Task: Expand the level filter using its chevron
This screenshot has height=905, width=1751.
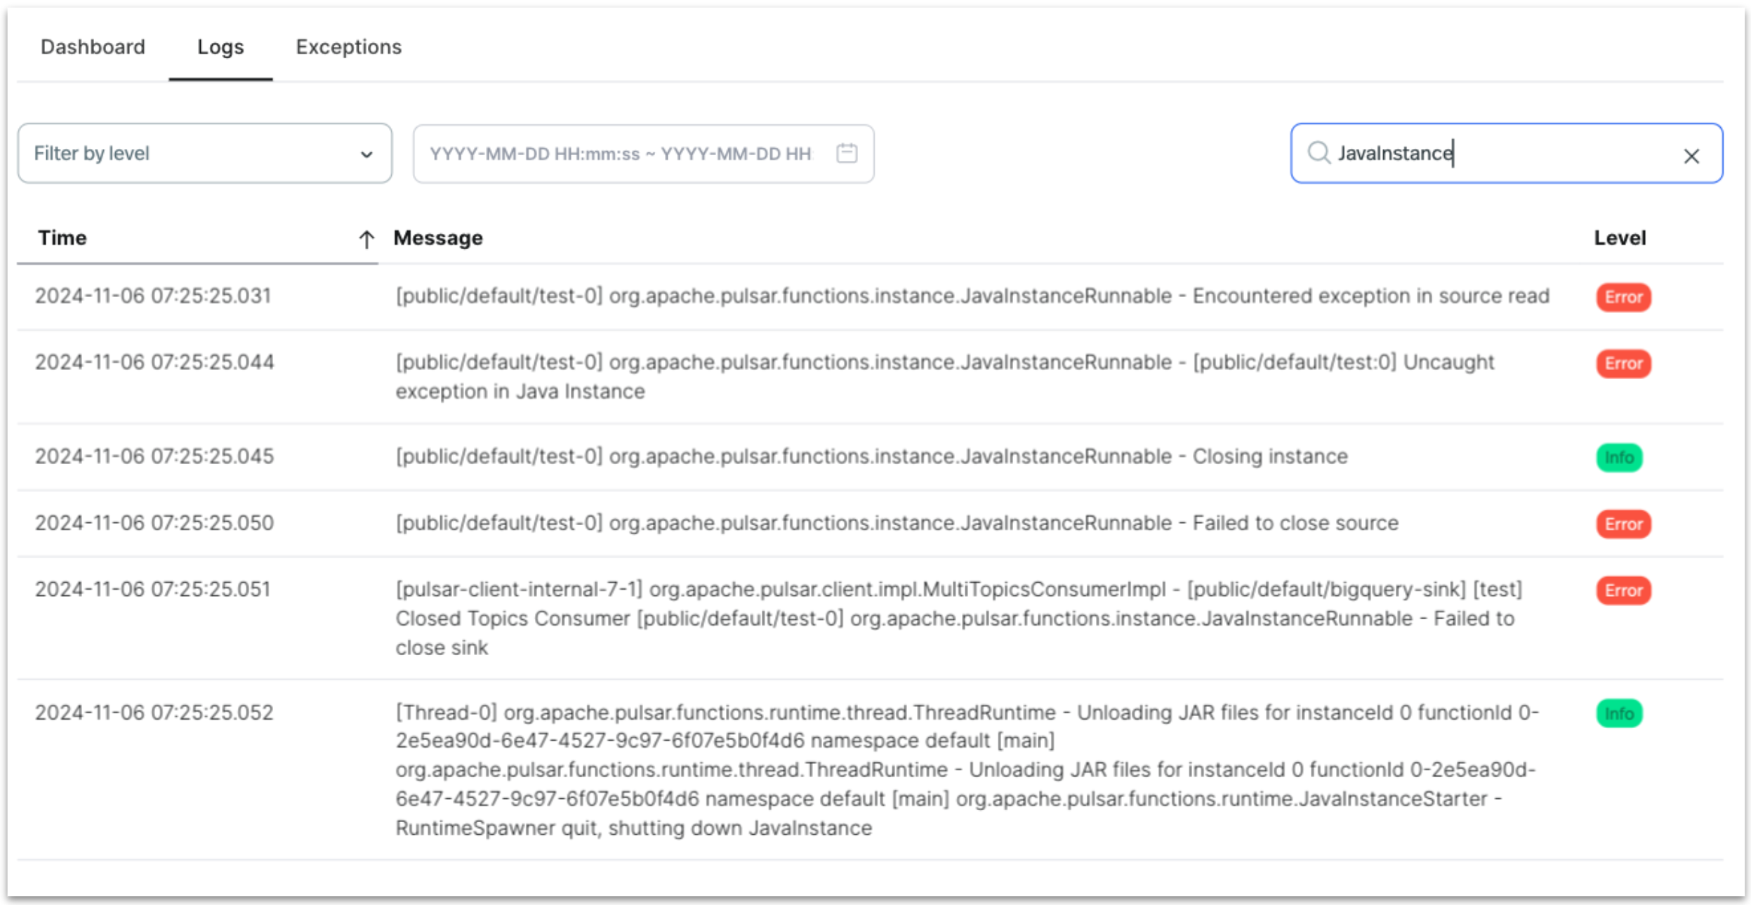Action: pos(367,153)
